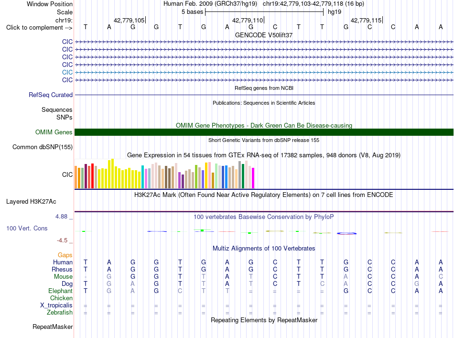Viewport: 454px width, 338px height.
Task: Click the Sequences track label
Action: pyautogui.click(x=57, y=110)
